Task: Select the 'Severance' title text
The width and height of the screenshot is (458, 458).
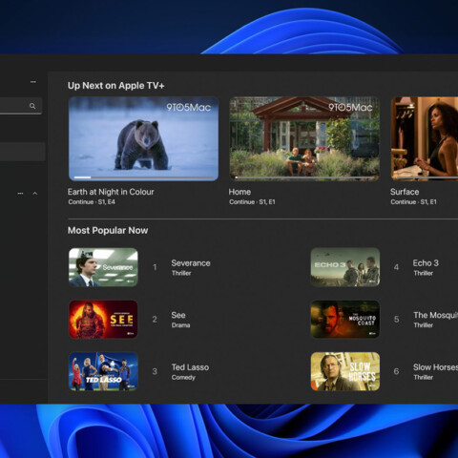Action: click(x=191, y=263)
